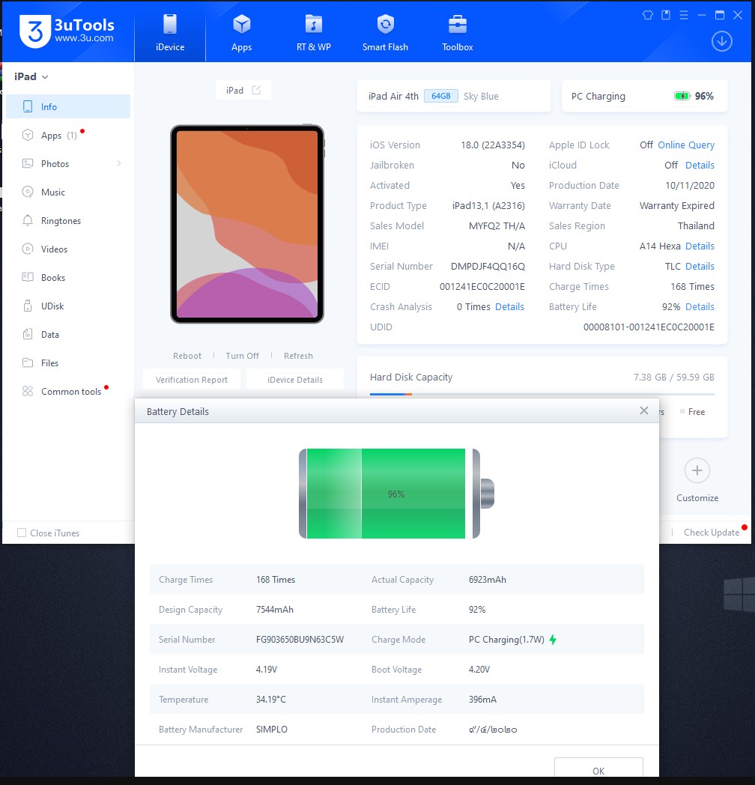Select Books in the sidebar
755x785 pixels.
(x=67, y=277)
